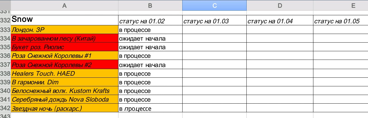
Task: Select the "Белоснежный волк. Kustom Krafts" cell
Action: (64, 91)
